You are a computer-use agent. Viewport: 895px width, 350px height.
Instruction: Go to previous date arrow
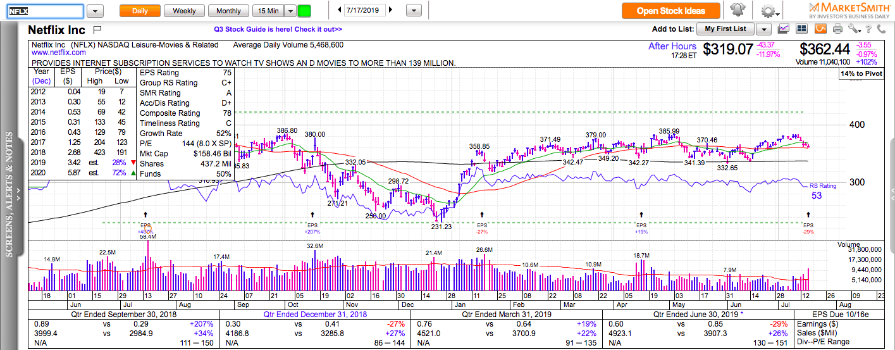tap(340, 10)
